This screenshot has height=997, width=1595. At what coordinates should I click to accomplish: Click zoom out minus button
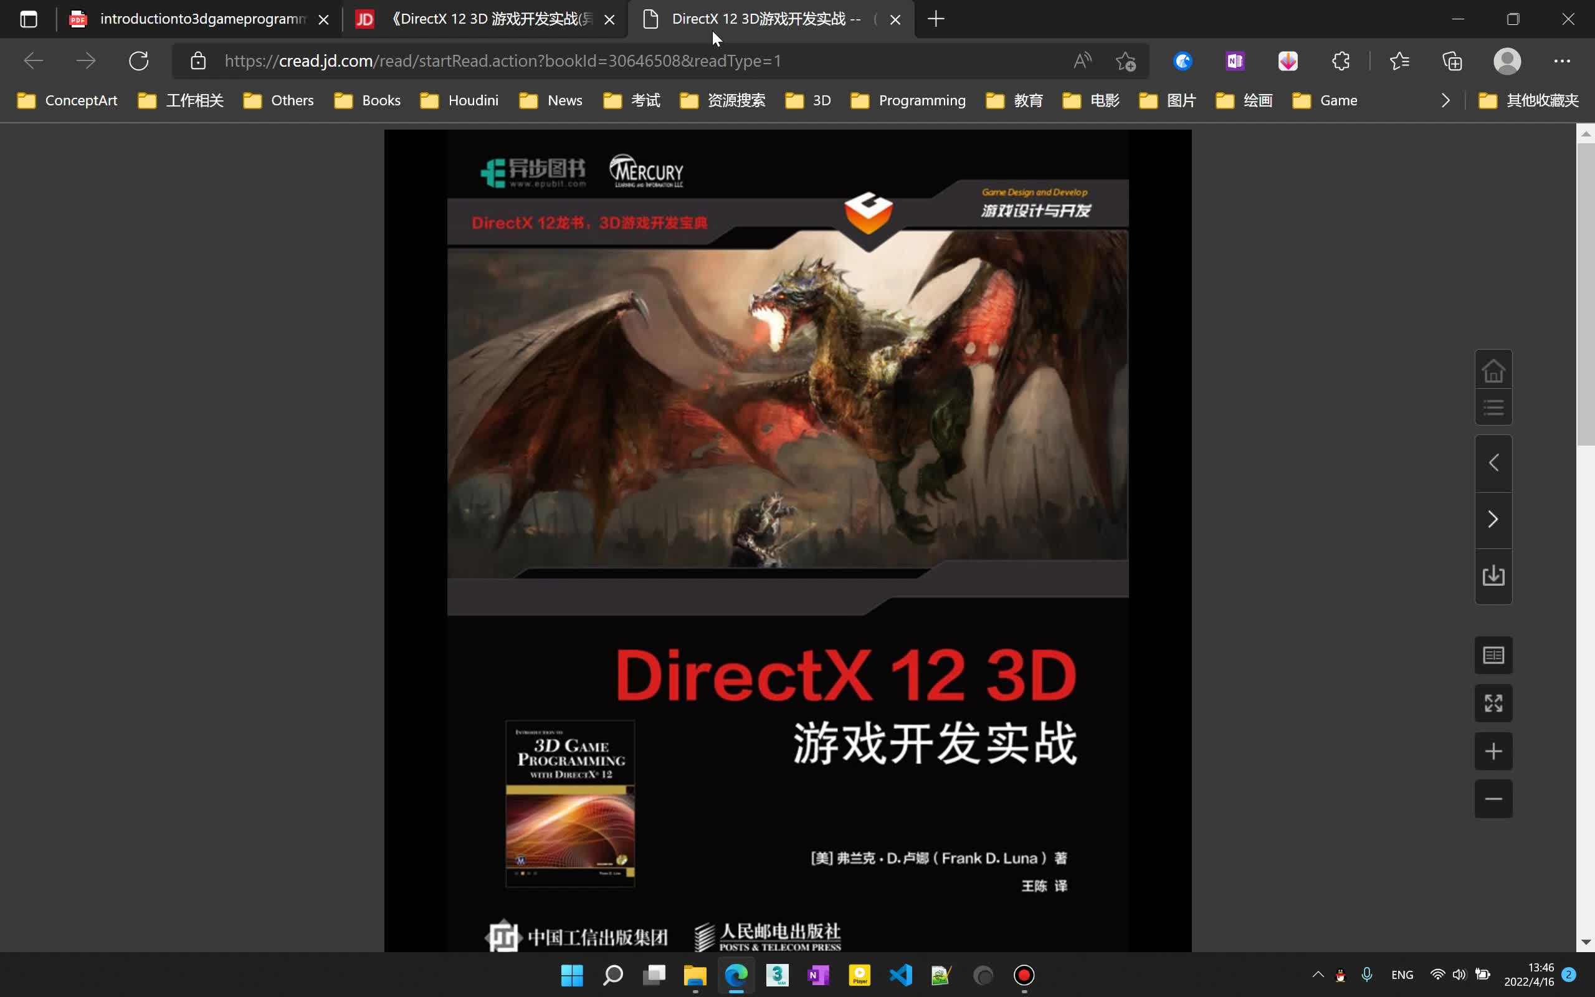point(1494,797)
